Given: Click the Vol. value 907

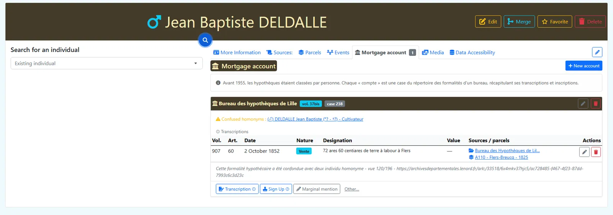Looking at the screenshot, I should tap(216, 151).
